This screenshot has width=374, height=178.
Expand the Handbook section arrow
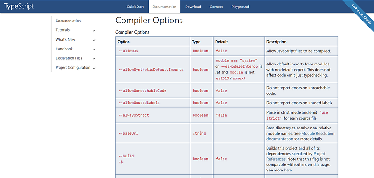coord(94,50)
